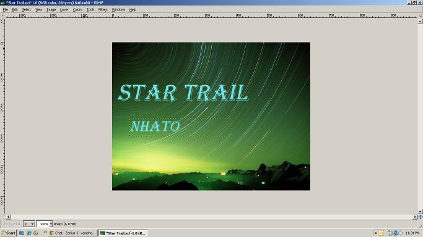Toggle the Quick Mask button
This screenshot has height=237, width=423.
(2, 217)
